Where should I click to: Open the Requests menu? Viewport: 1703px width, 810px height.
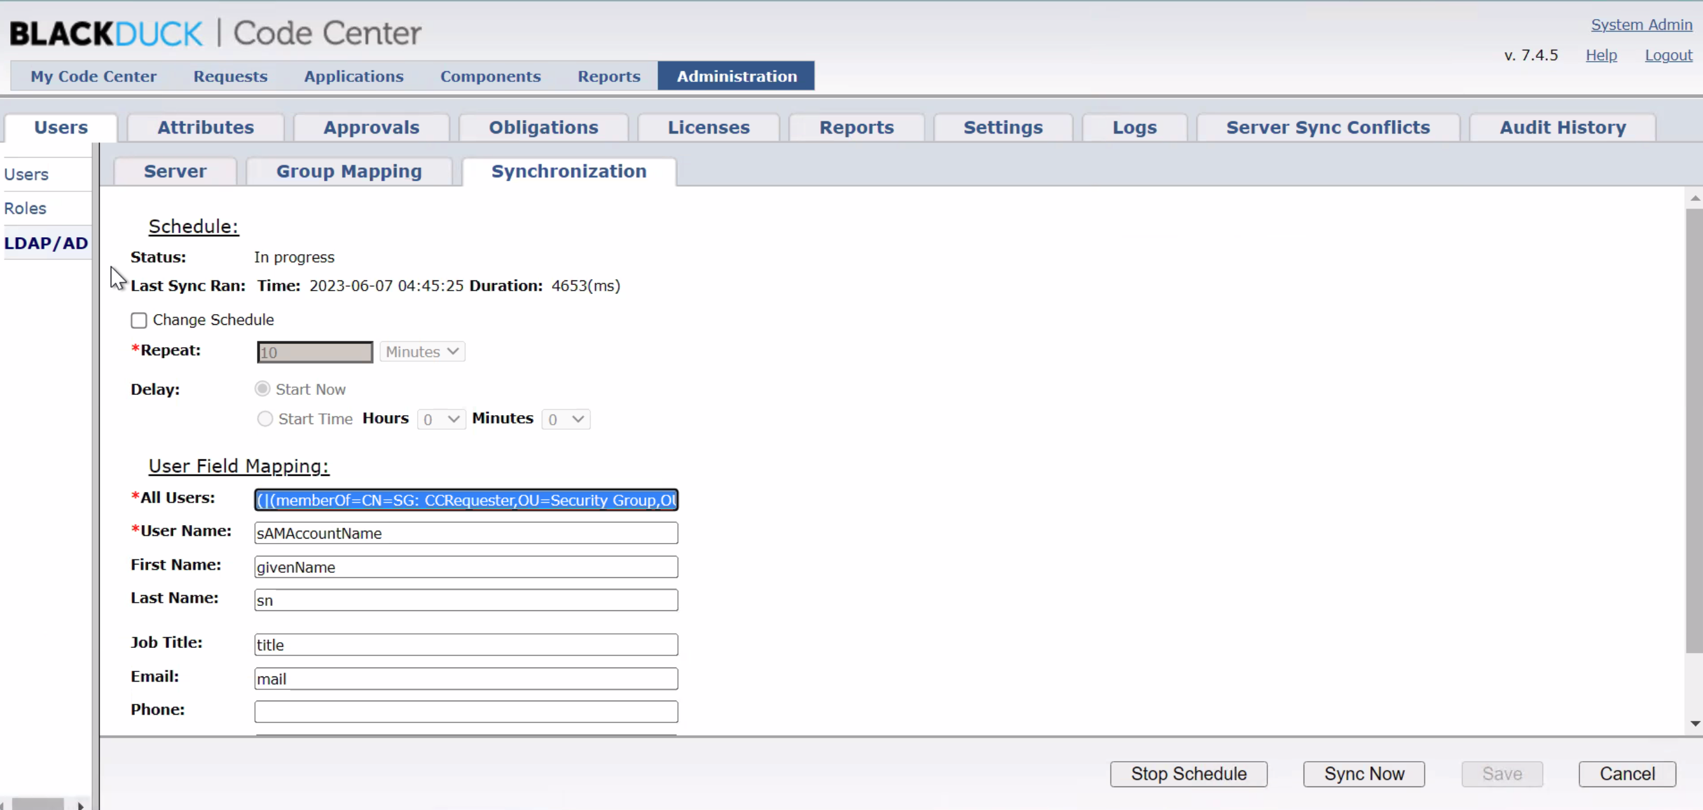230,76
